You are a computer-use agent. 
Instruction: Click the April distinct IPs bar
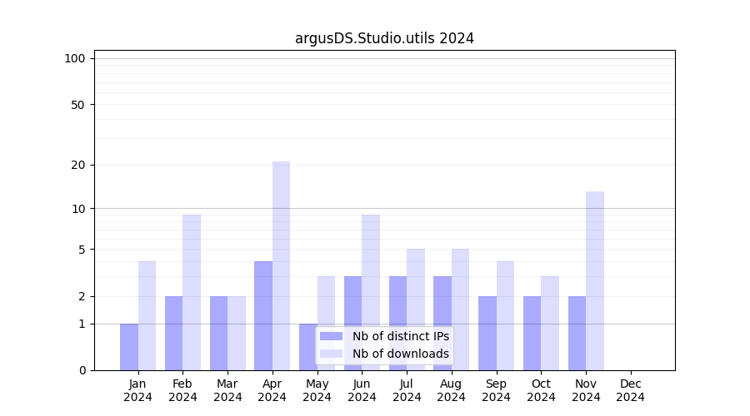(263, 316)
